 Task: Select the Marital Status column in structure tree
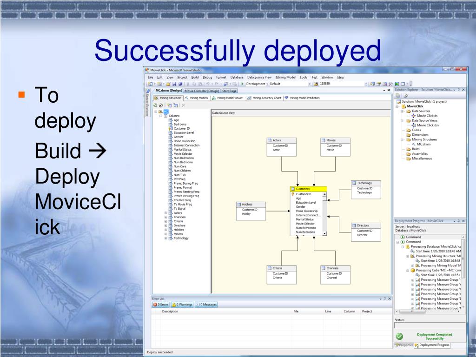pos(182,150)
